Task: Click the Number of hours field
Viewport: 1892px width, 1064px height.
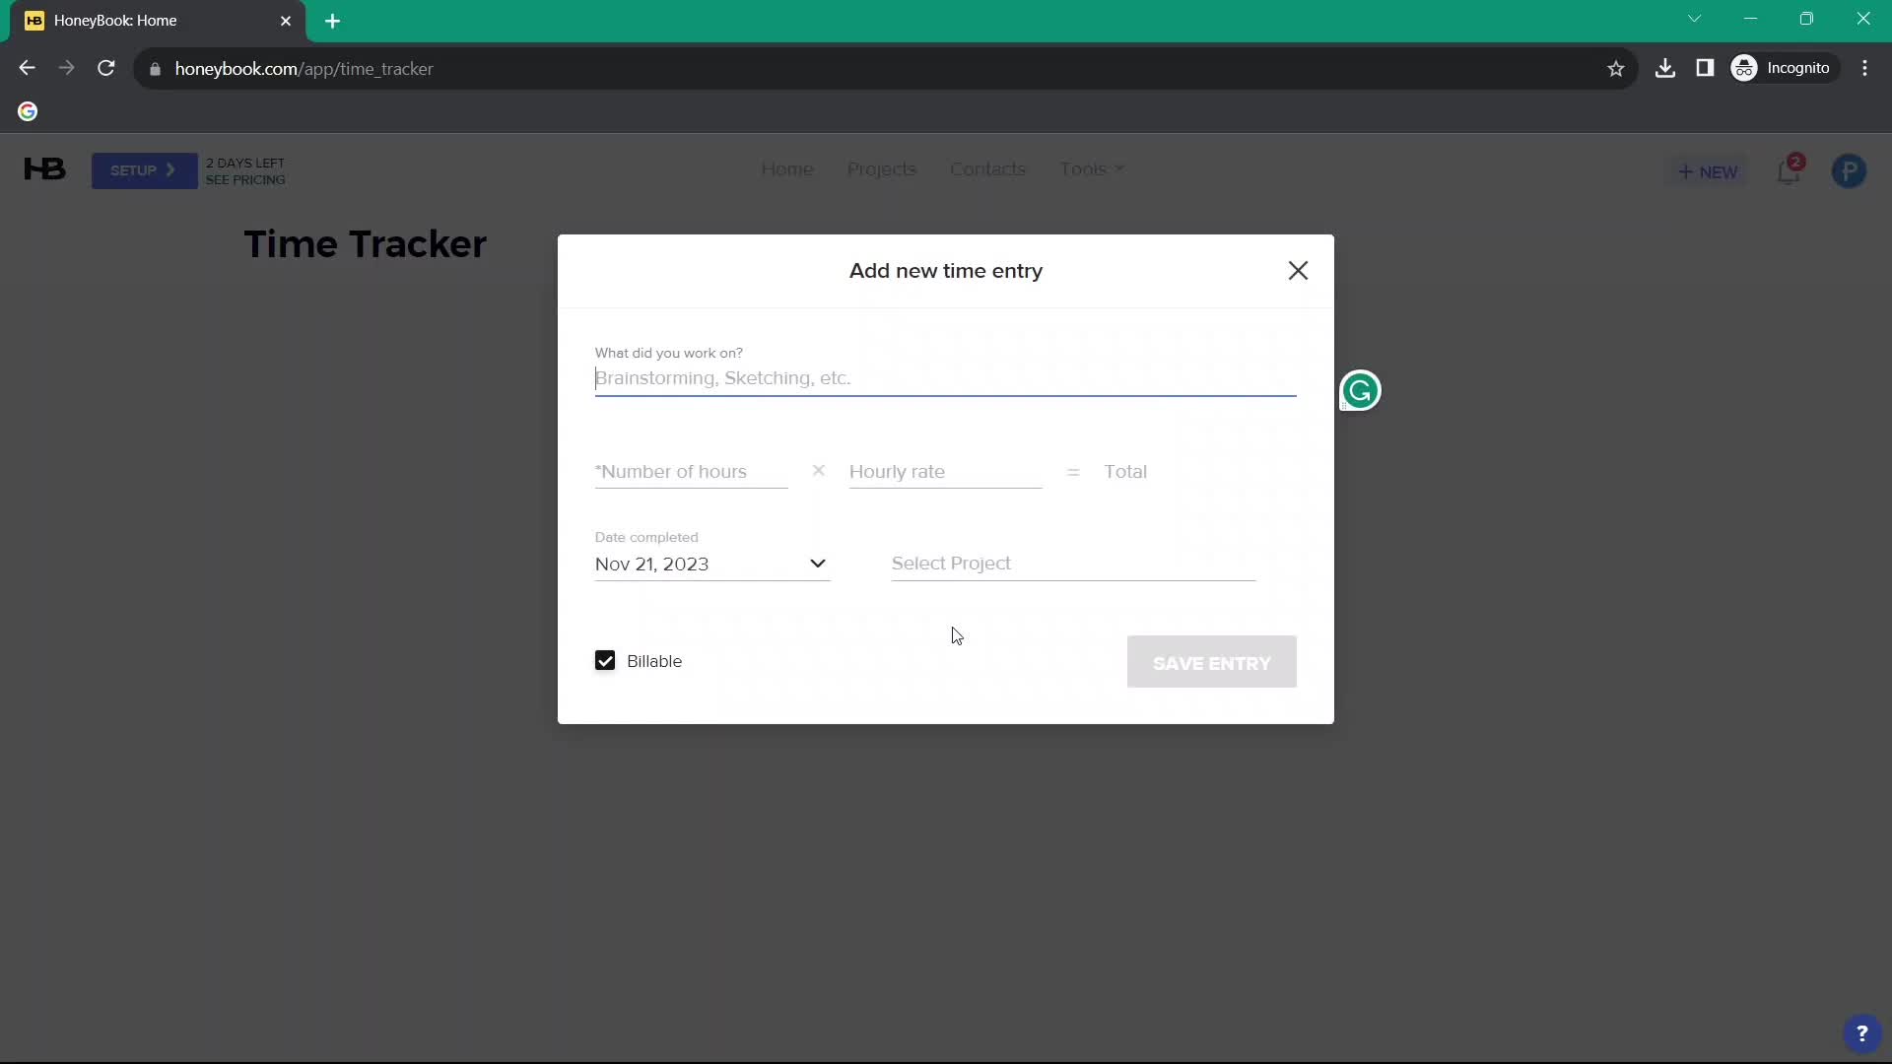Action: click(691, 472)
